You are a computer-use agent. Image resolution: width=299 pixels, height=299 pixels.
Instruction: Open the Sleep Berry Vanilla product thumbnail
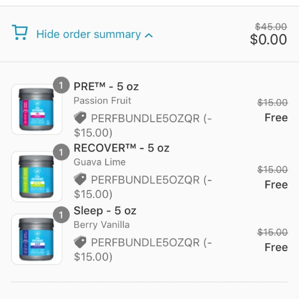tap(36, 239)
